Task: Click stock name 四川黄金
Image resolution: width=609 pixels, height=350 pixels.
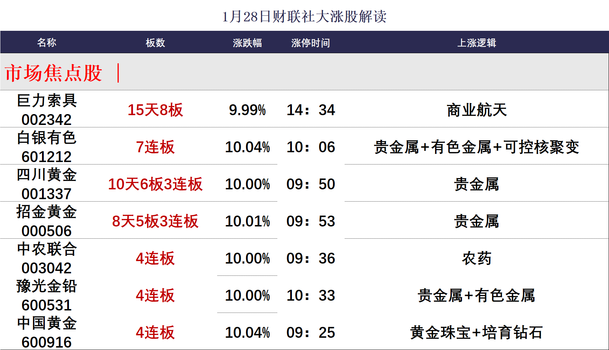Action: point(47,175)
